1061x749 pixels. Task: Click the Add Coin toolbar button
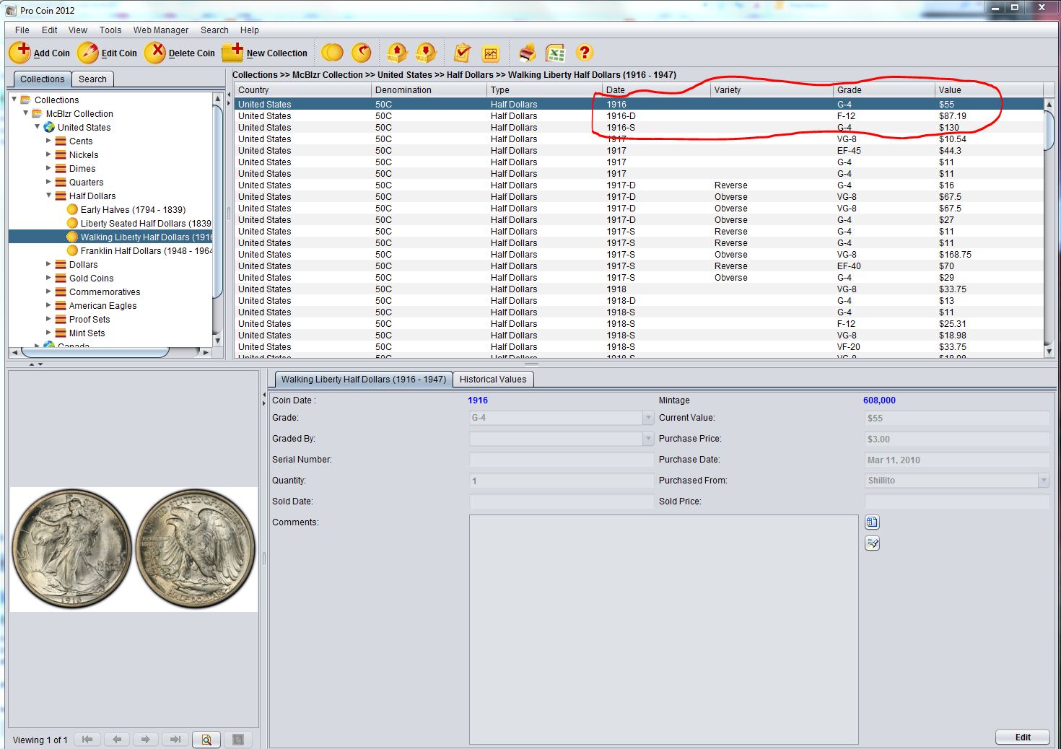coord(40,53)
